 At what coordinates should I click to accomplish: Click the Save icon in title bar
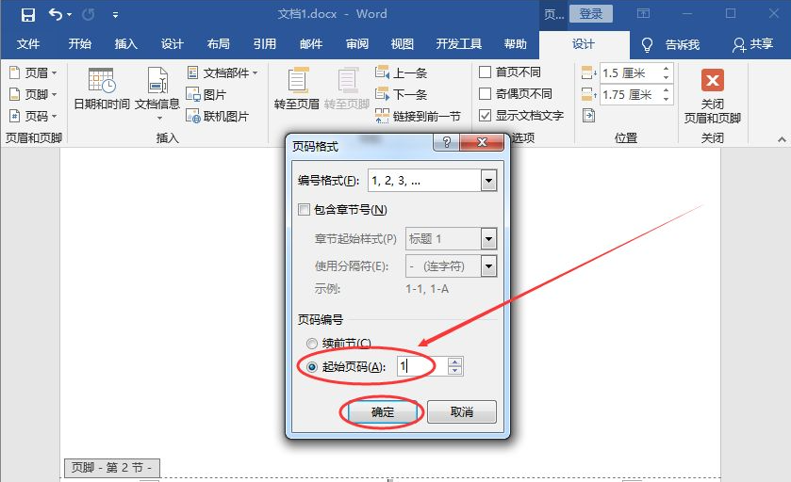[27, 14]
